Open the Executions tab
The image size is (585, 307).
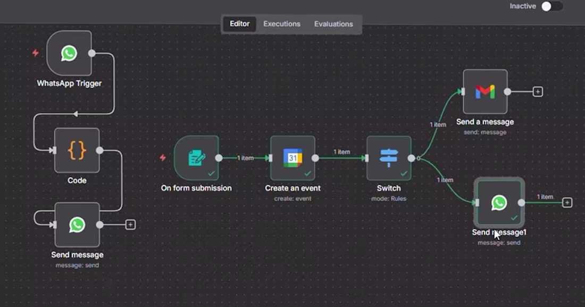tap(282, 24)
